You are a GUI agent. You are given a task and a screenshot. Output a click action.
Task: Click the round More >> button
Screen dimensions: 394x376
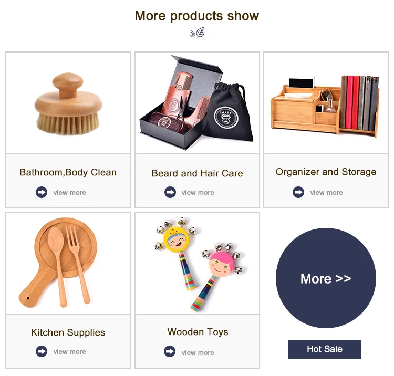326,278
